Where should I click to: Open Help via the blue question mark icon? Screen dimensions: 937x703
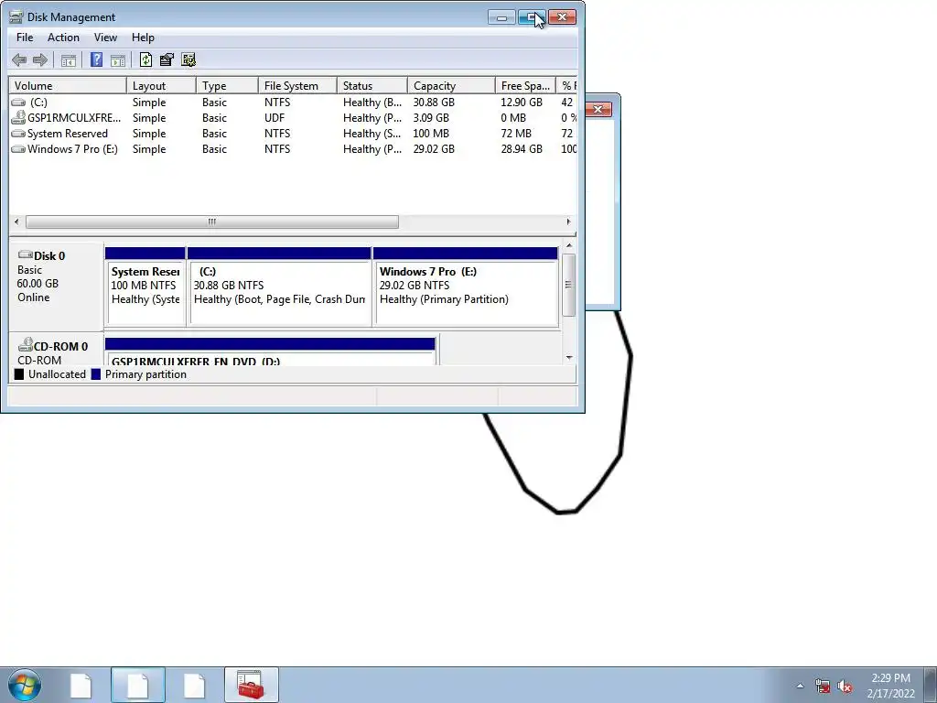(96, 59)
